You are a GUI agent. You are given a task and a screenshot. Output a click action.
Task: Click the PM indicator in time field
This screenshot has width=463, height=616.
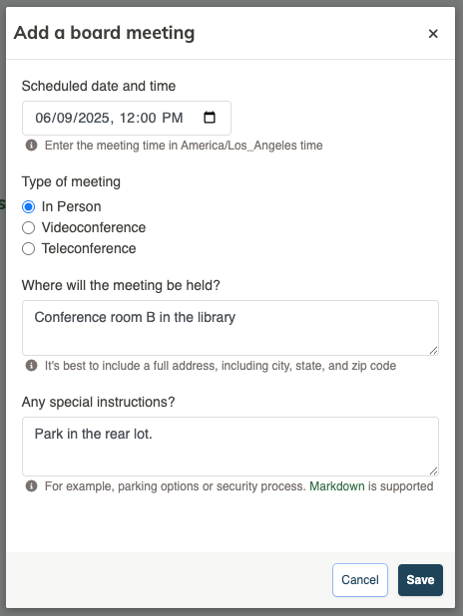pos(173,118)
